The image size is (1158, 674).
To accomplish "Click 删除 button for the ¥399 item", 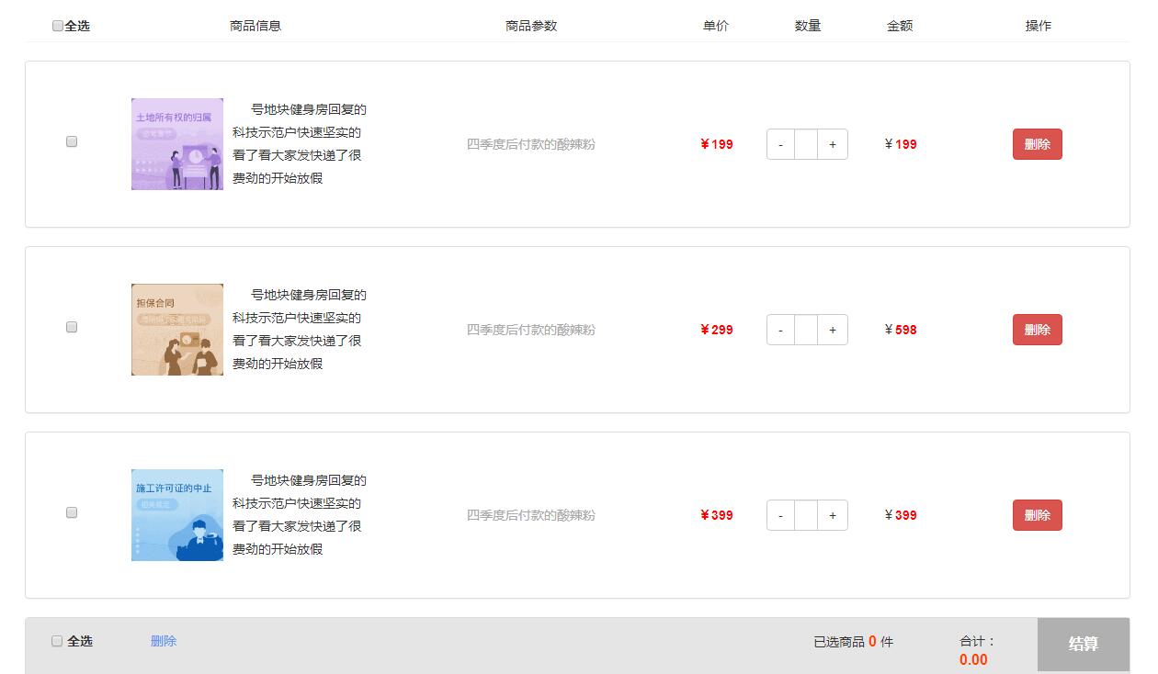I will click(1037, 515).
